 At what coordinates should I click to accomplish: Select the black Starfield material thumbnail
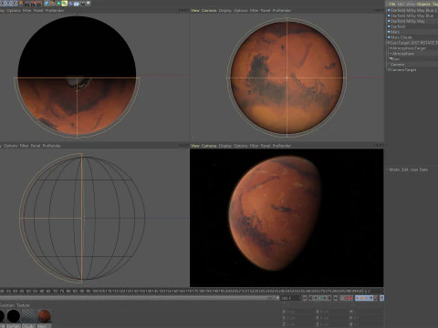[x=14, y=316]
